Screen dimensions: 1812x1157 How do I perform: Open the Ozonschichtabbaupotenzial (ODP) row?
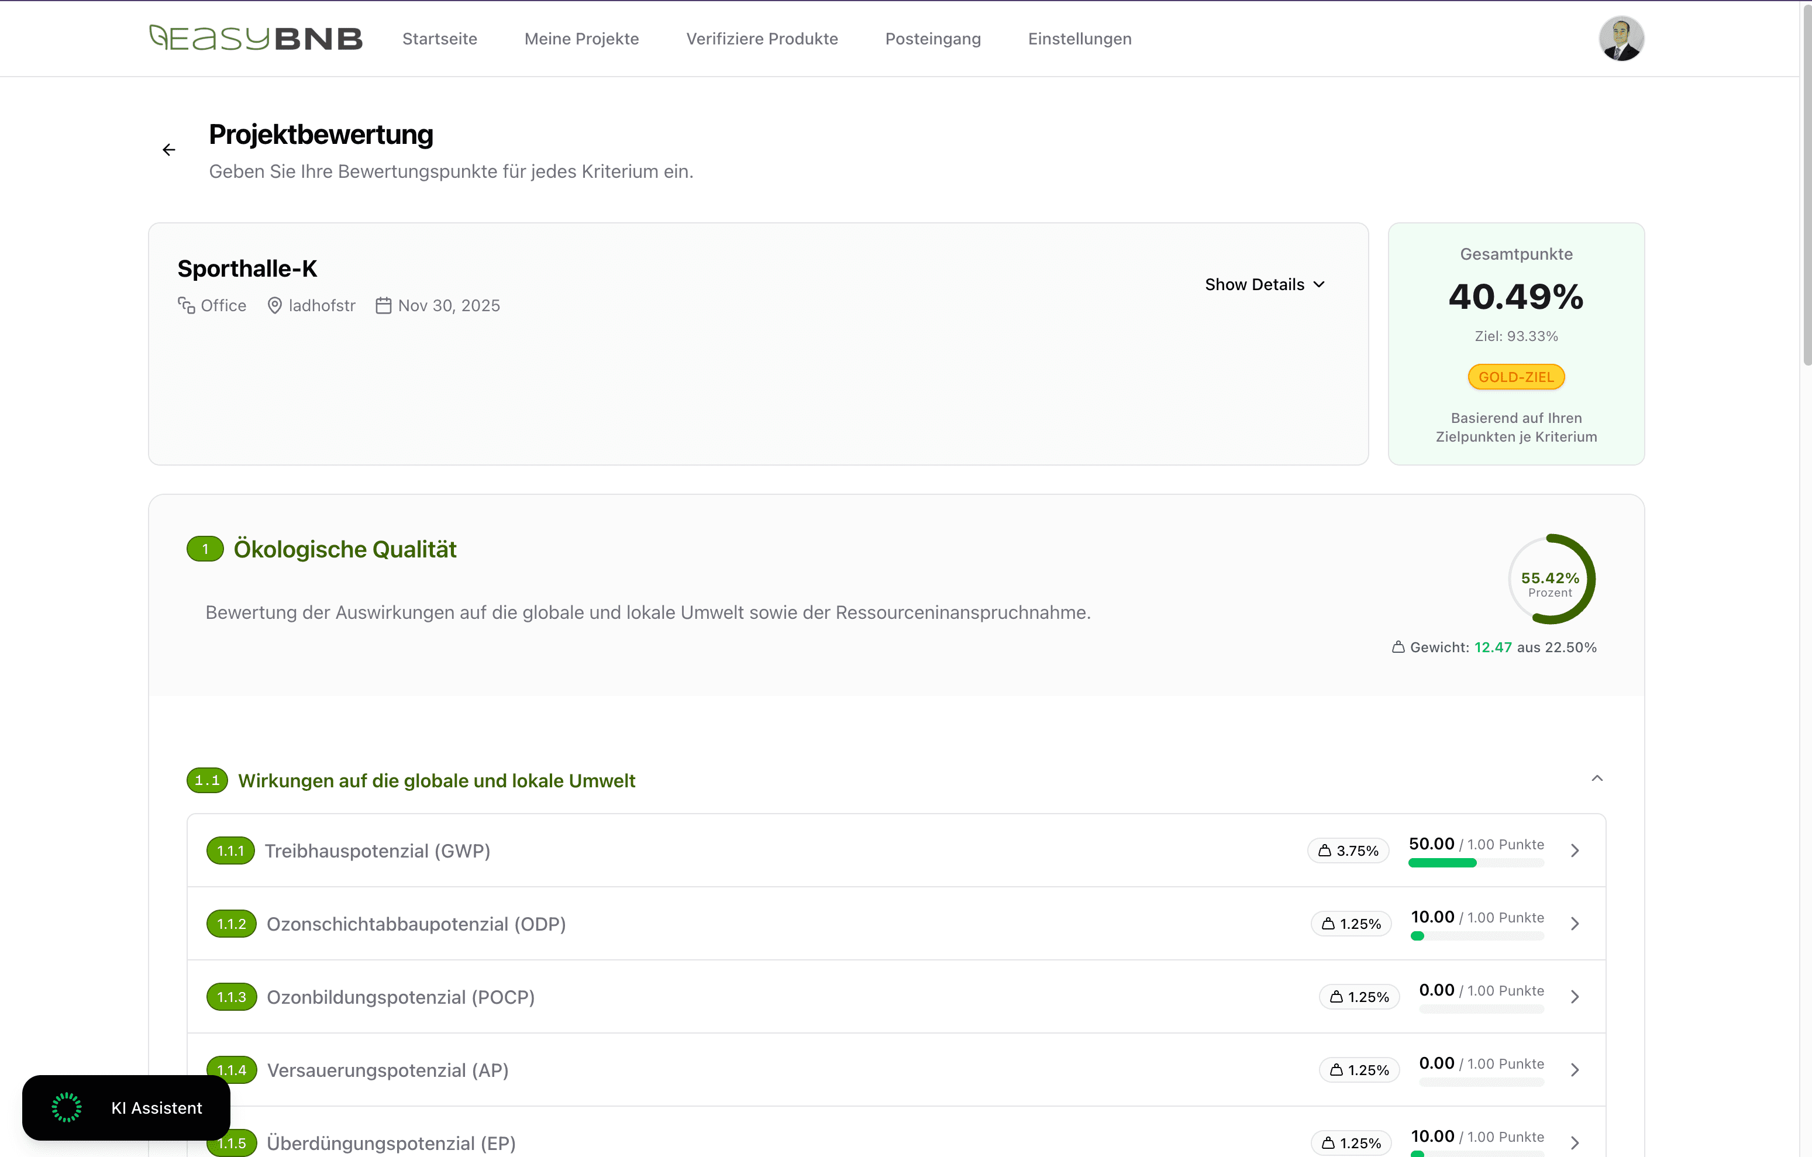tap(895, 924)
